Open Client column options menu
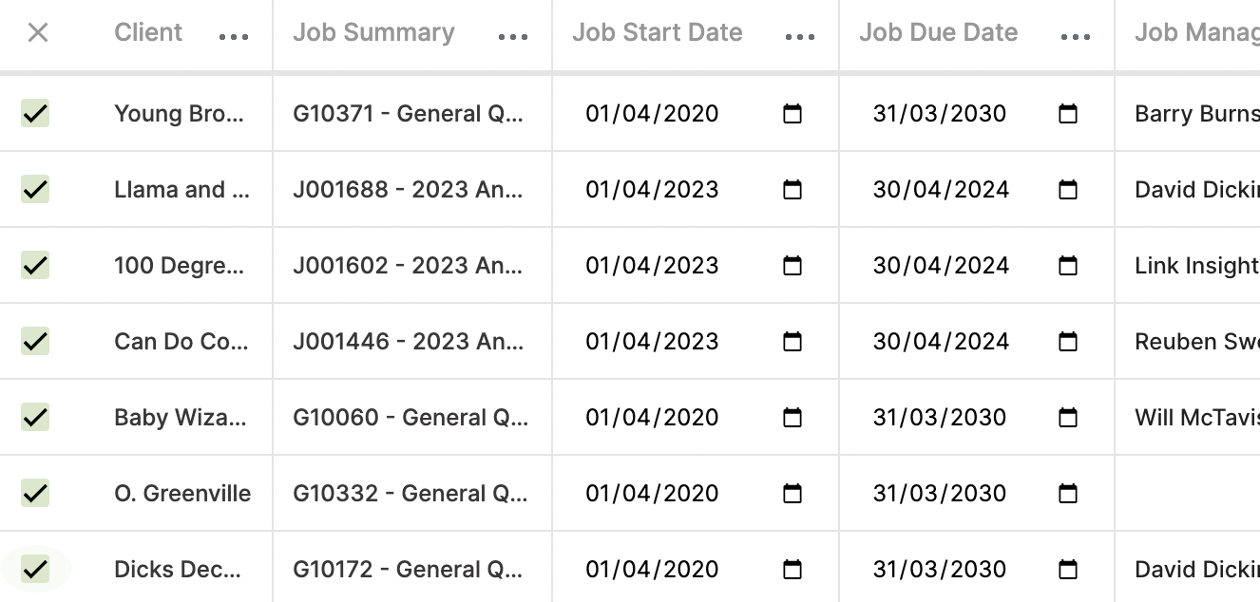1260x602 pixels. click(x=234, y=37)
